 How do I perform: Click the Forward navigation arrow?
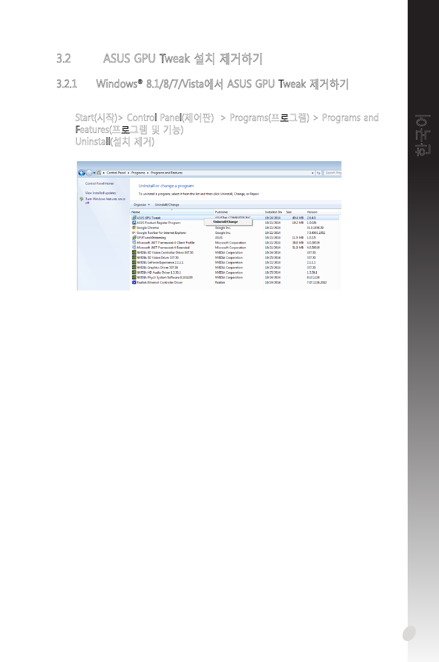[89, 173]
